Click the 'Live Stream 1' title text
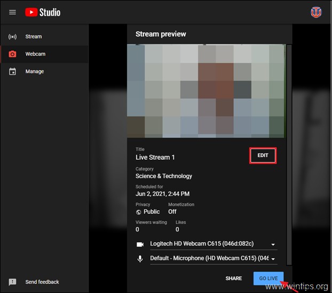Viewport: 332px width, 293px height. [x=155, y=157]
